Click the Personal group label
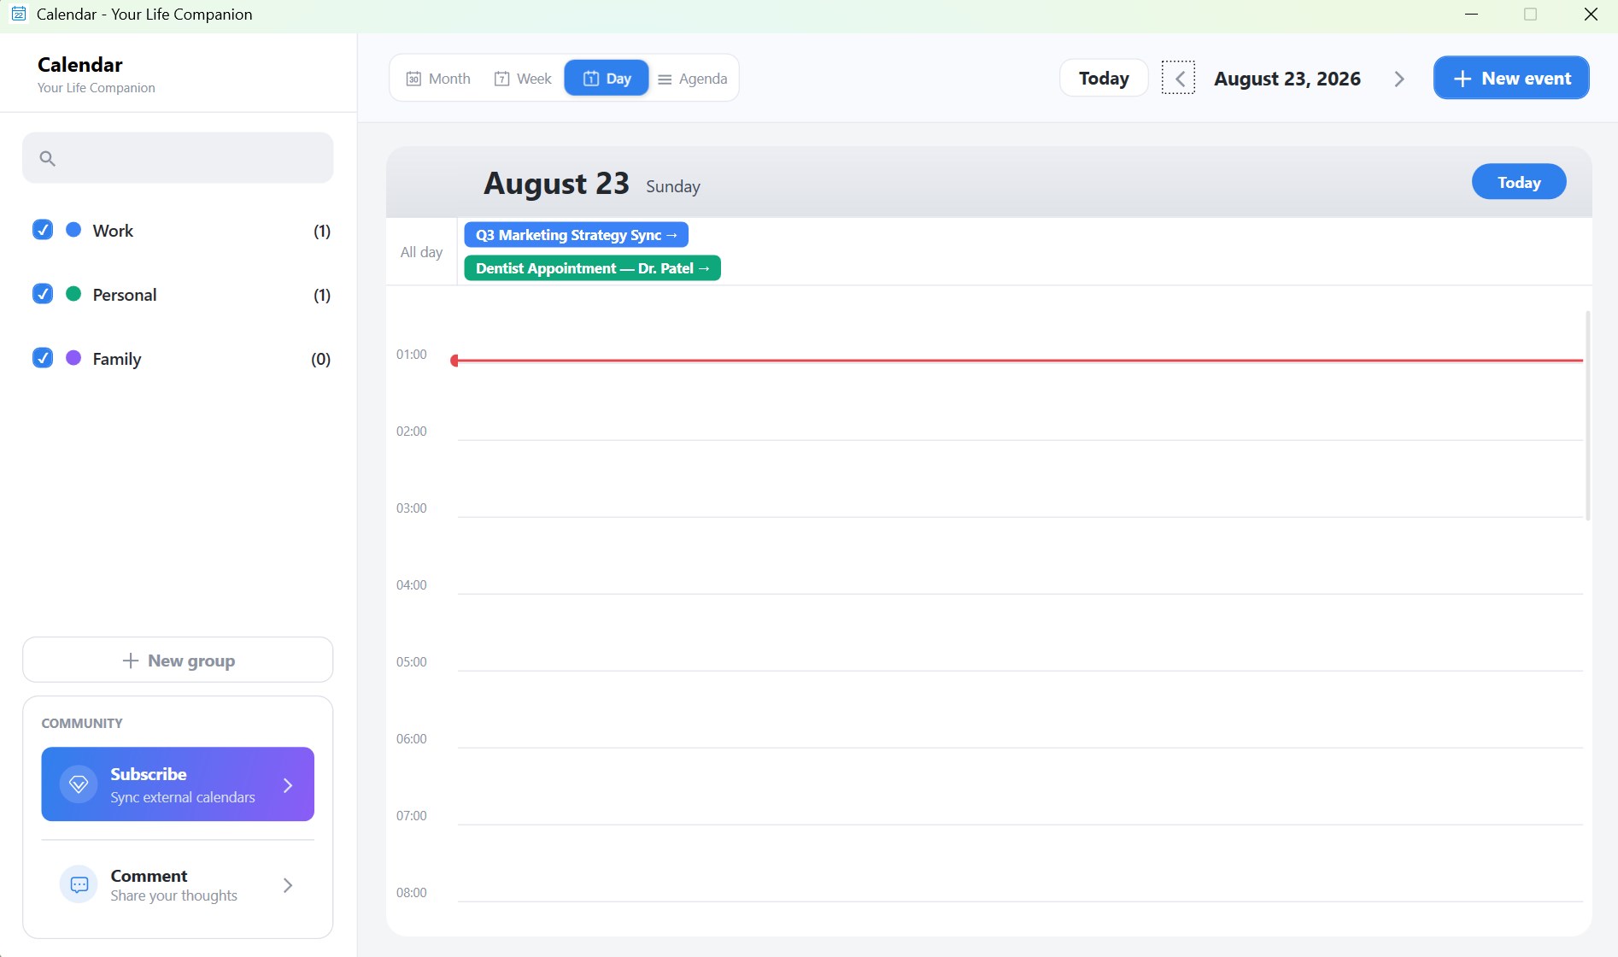 (x=125, y=295)
